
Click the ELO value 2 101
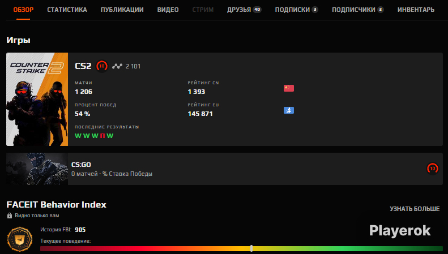coord(133,66)
